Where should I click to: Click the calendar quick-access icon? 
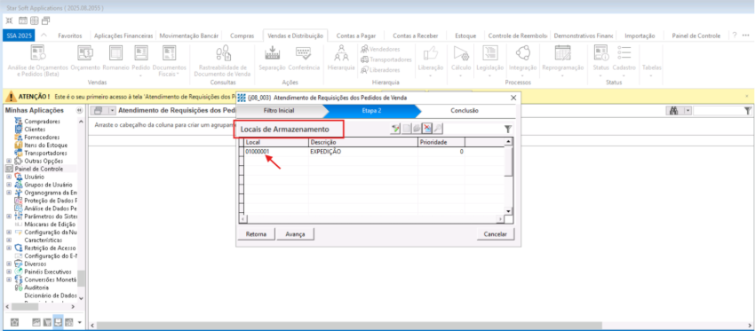pyautogui.click(x=22, y=20)
